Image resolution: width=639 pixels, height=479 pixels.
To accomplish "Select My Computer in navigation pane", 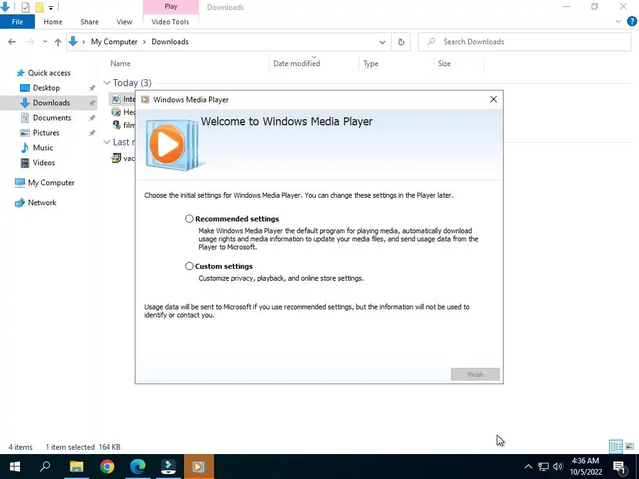I will (x=51, y=183).
